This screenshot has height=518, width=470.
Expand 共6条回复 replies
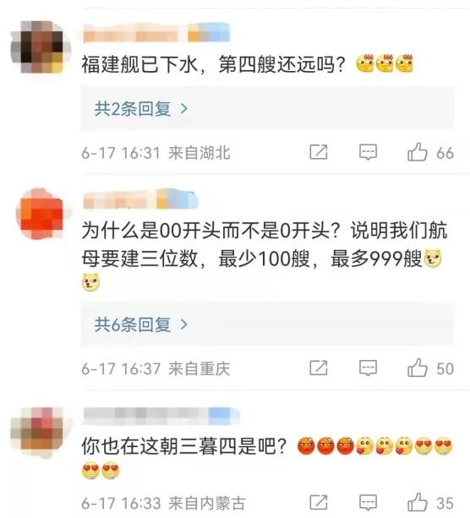coord(141,324)
